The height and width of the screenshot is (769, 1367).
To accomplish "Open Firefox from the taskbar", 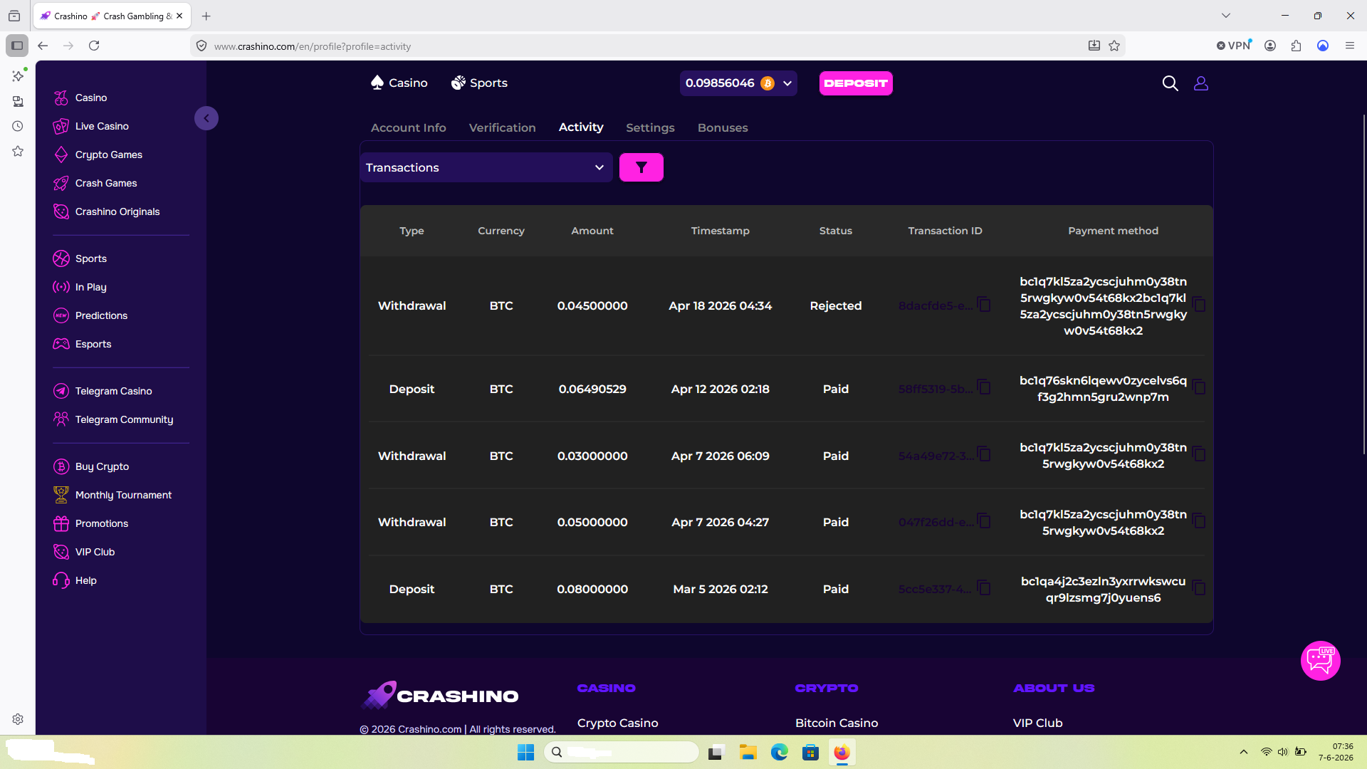I will click(842, 753).
